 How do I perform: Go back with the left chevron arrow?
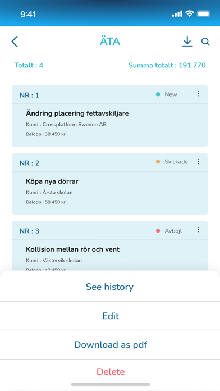15,42
